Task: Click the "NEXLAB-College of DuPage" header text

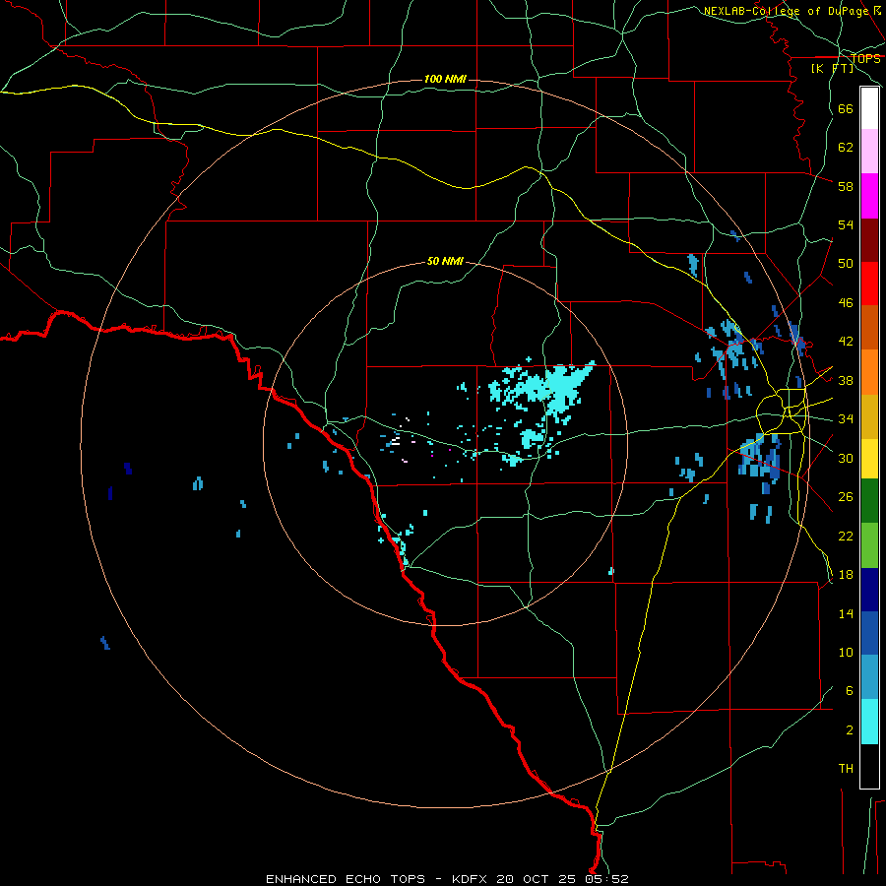Action: tap(786, 11)
